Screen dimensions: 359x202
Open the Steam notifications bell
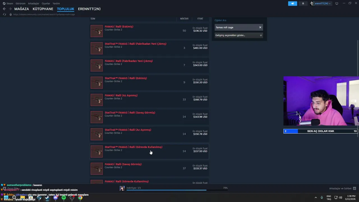pos(303,3)
